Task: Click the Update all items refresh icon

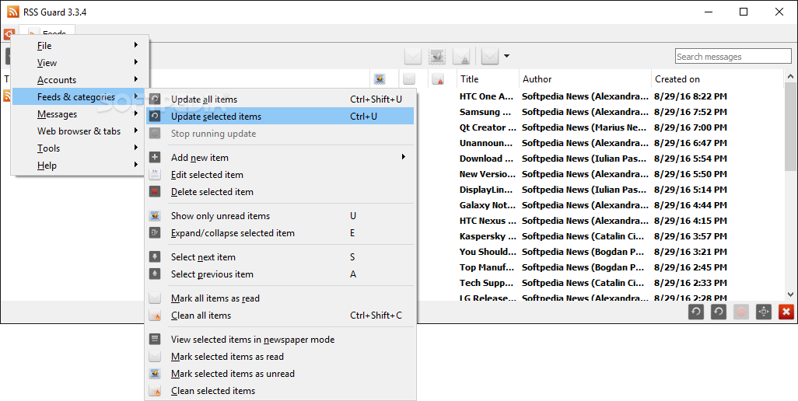Action: click(155, 99)
